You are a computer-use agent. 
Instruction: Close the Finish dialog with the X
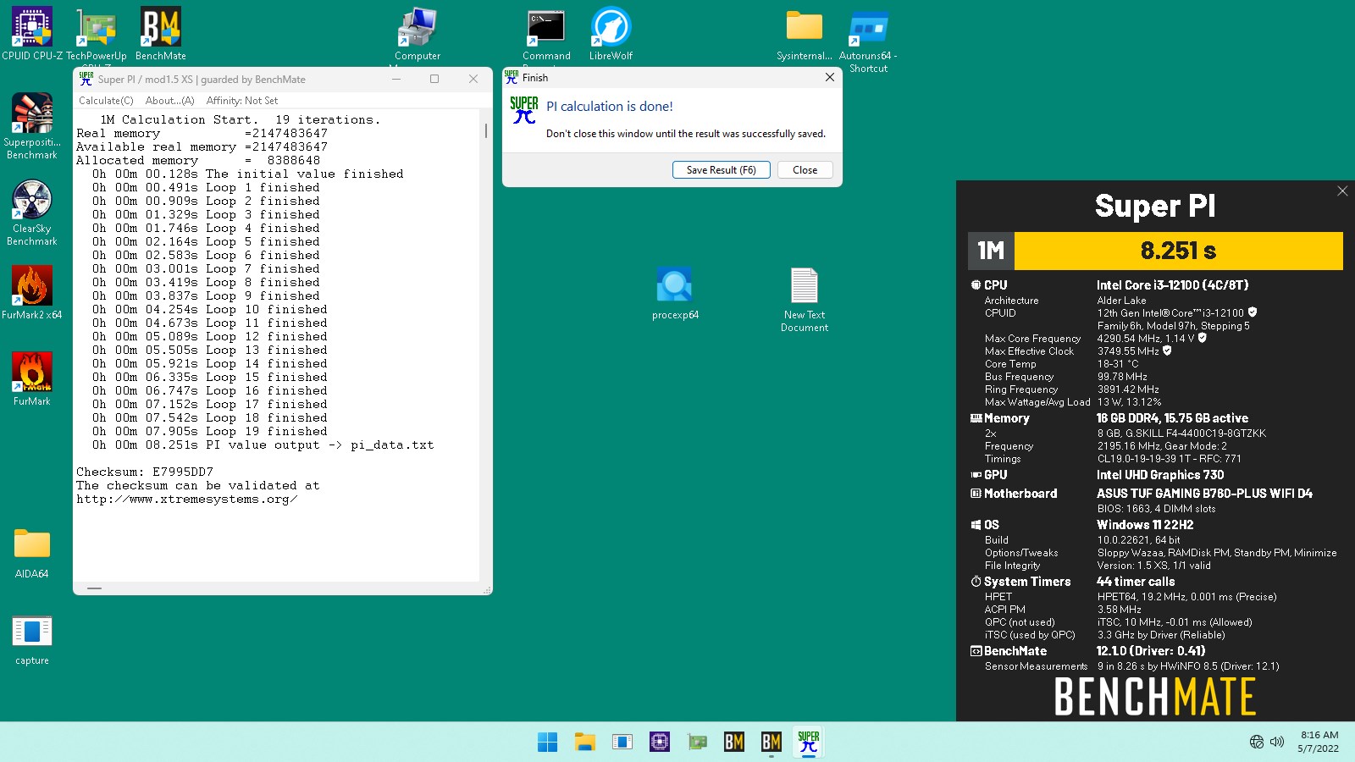pos(830,77)
